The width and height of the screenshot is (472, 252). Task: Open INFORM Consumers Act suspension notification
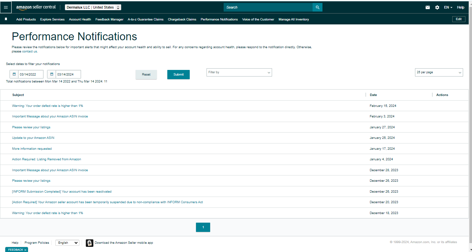pyautogui.click(x=107, y=202)
